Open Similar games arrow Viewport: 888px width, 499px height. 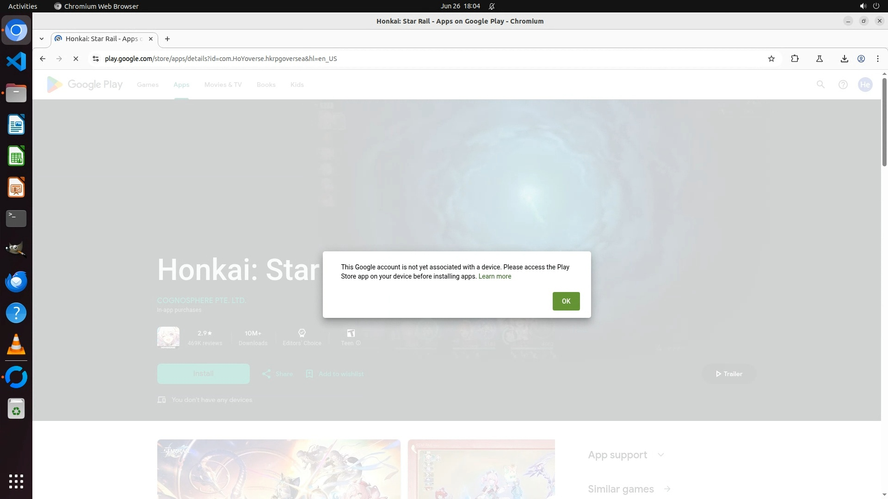667,489
